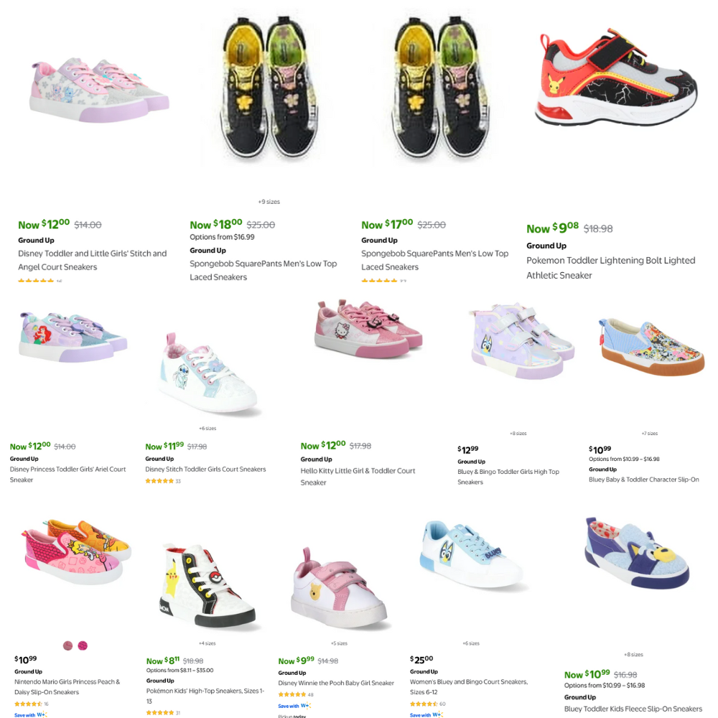Choose the magenta color swatch for Princess Peach sneakers
718x718 pixels.
[83, 645]
